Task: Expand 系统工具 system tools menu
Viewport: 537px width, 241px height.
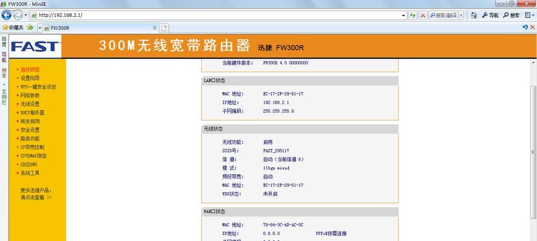Action: (x=30, y=173)
